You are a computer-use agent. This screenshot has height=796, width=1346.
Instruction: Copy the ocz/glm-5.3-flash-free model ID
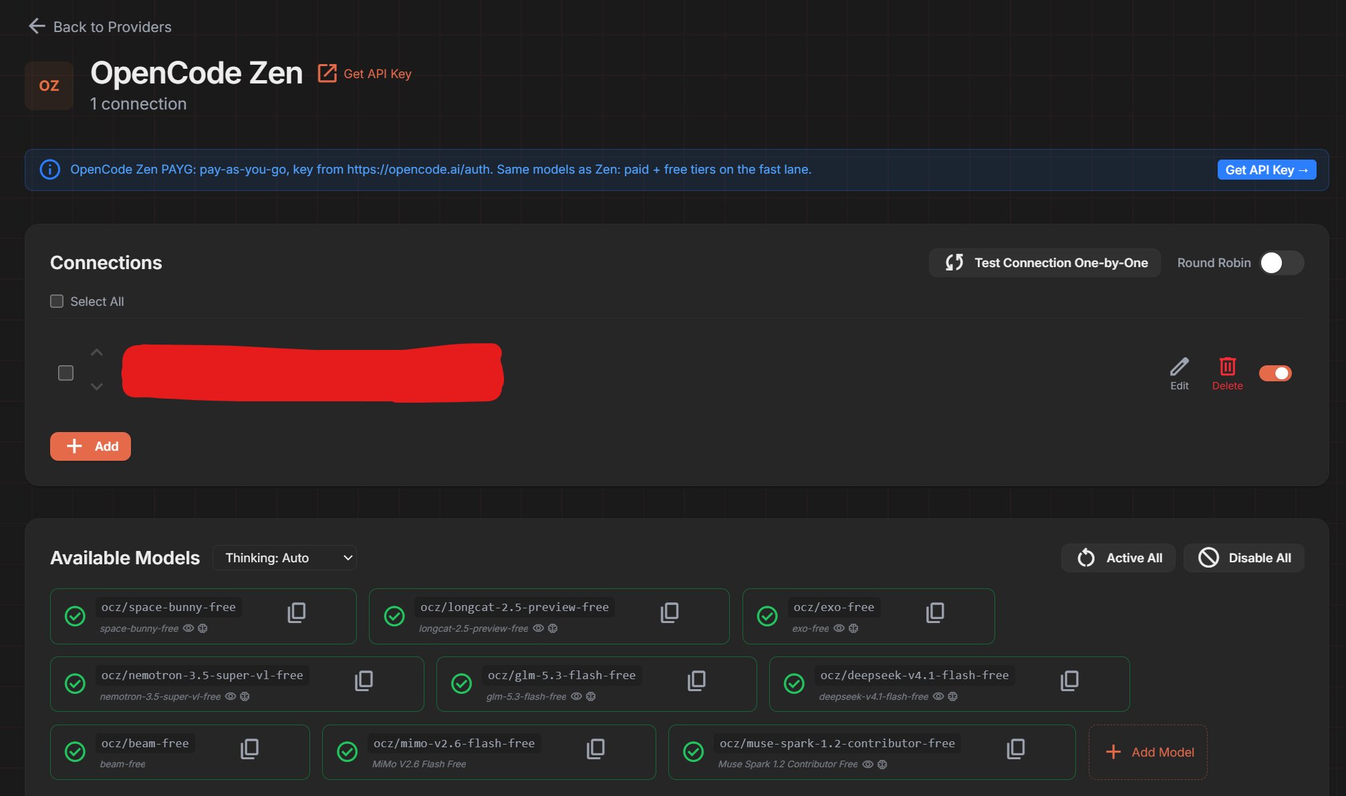[x=697, y=680]
